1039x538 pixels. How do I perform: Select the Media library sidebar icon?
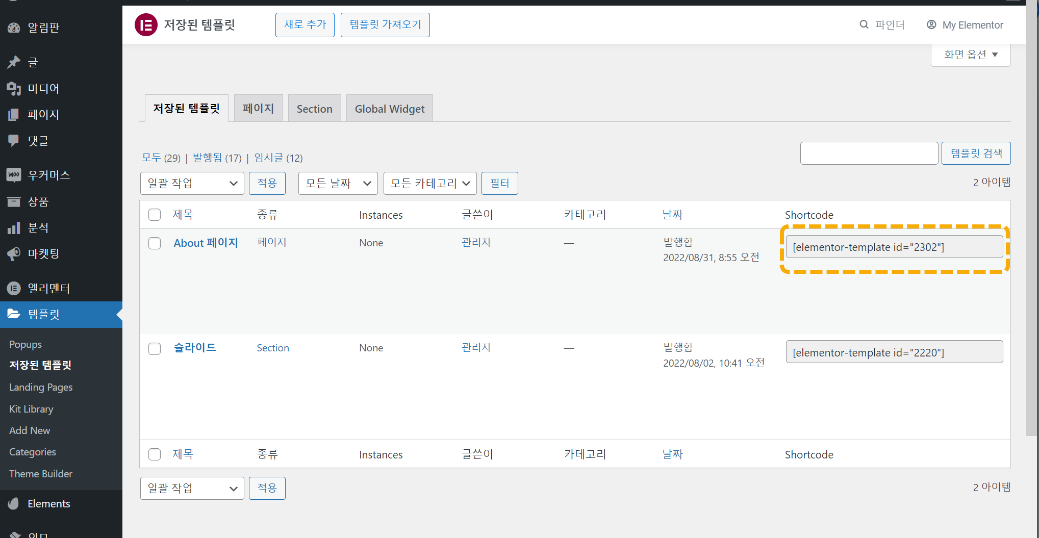click(14, 88)
